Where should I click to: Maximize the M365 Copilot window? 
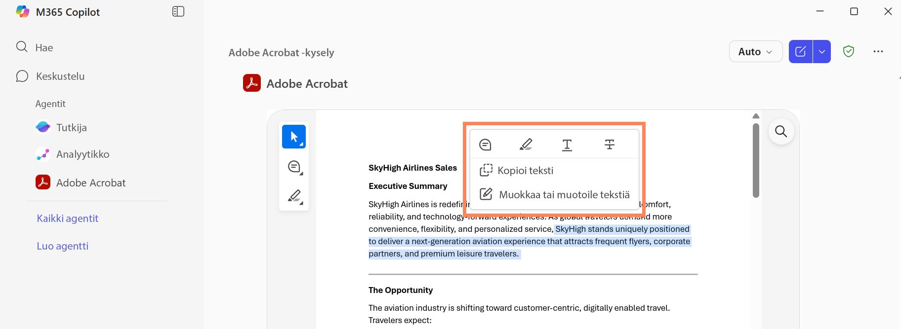854,11
